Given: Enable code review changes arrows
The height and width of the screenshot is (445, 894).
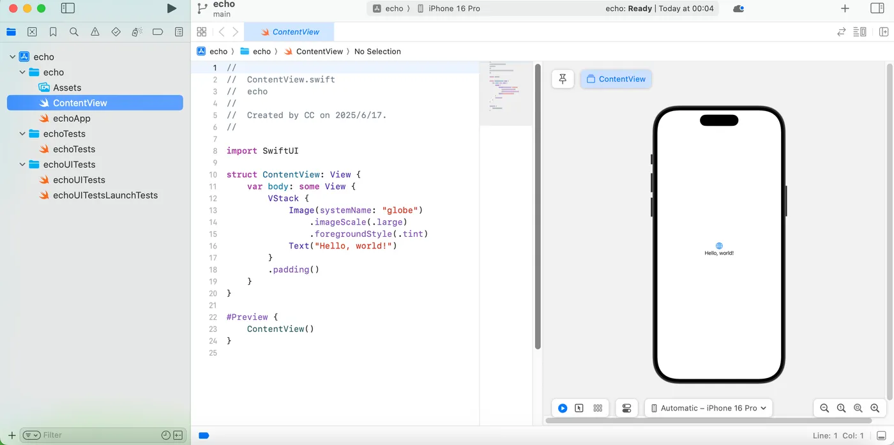Looking at the screenshot, I should pyautogui.click(x=842, y=32).
